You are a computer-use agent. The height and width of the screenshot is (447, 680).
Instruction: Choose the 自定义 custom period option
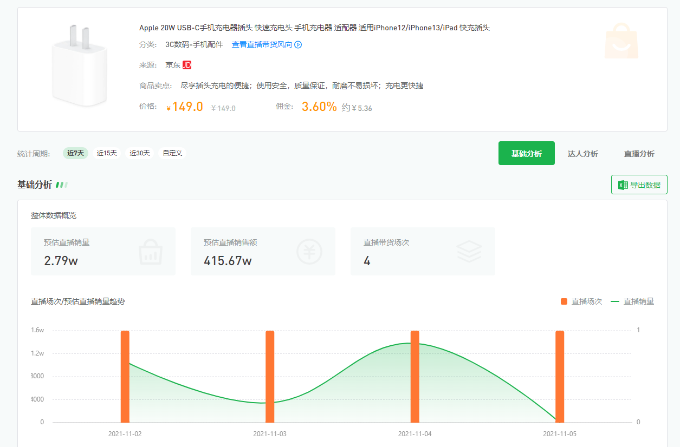(172, 153)
